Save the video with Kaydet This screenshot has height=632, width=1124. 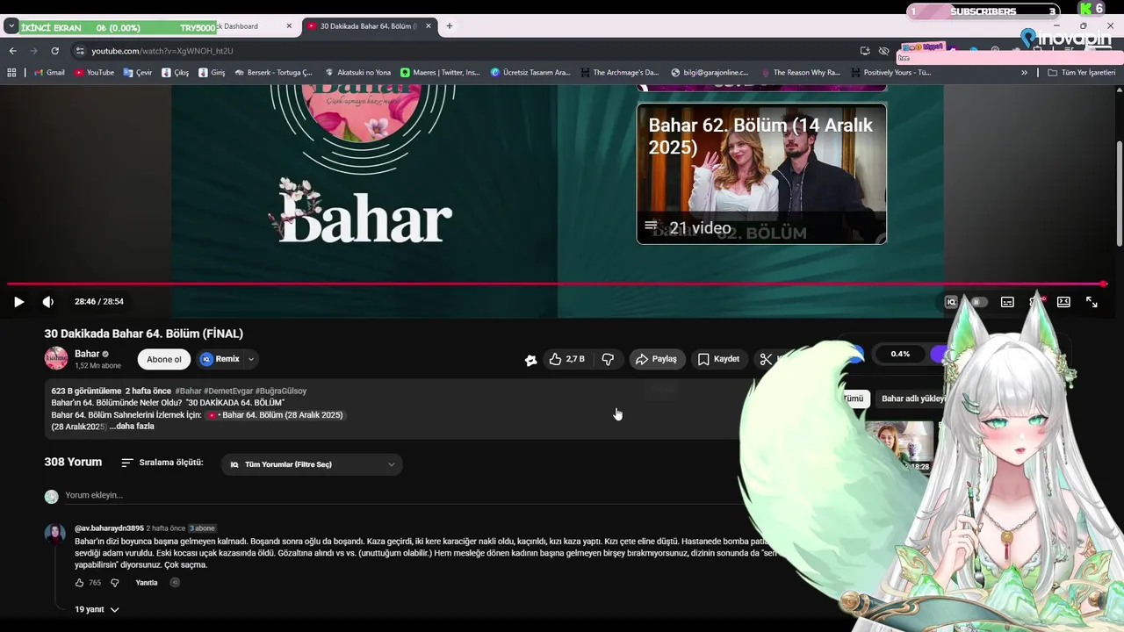tap(718, 359)
